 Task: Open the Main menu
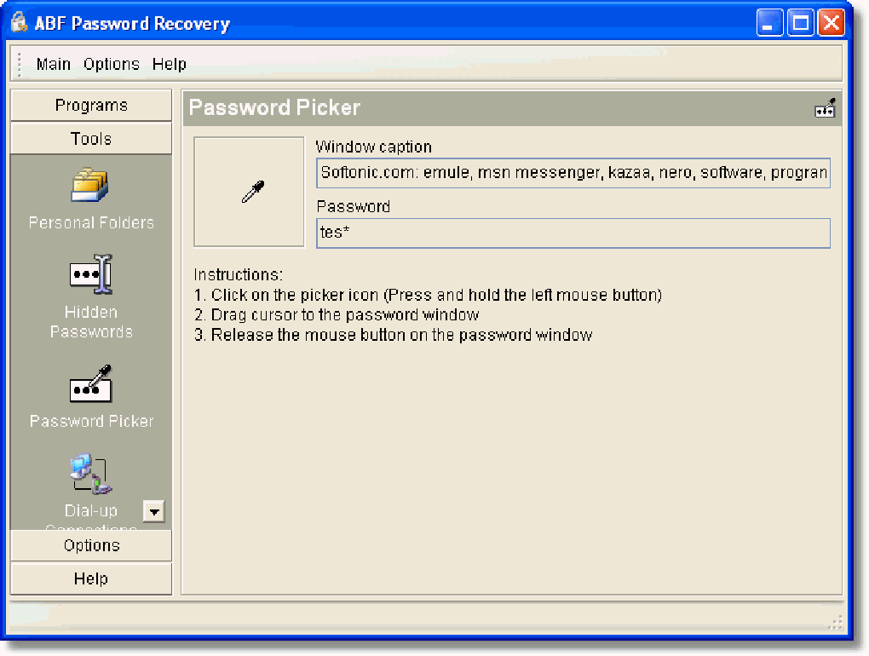point(52,63)
